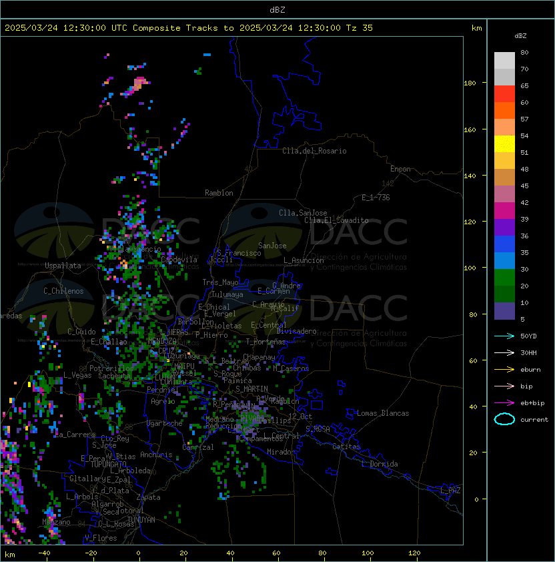This screenshot has height=562, width=555.
Task: Click the 'La_Carrera' map label
Action: pyautogui.click(x=75, y=435)
